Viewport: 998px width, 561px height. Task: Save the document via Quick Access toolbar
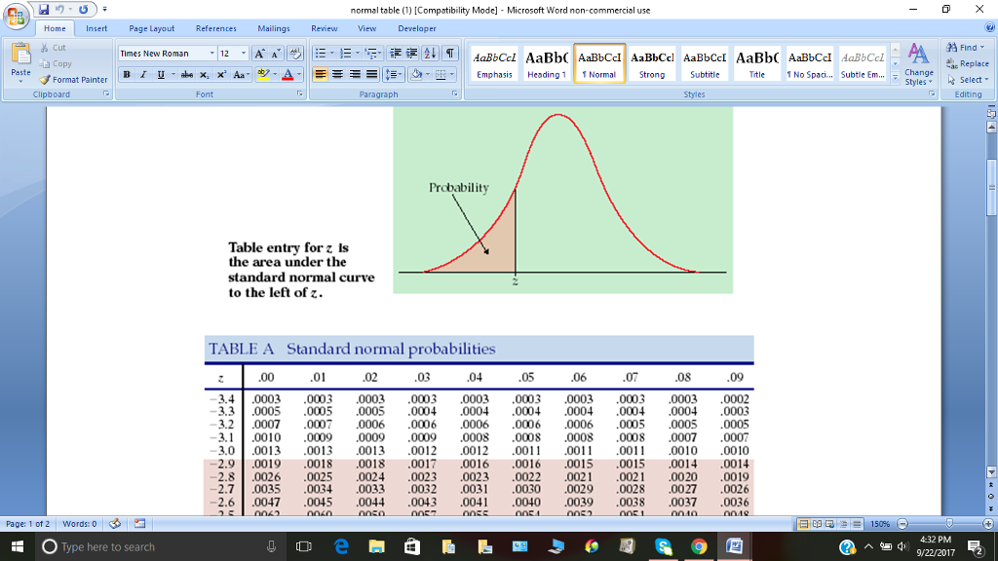tap(44, 8)
